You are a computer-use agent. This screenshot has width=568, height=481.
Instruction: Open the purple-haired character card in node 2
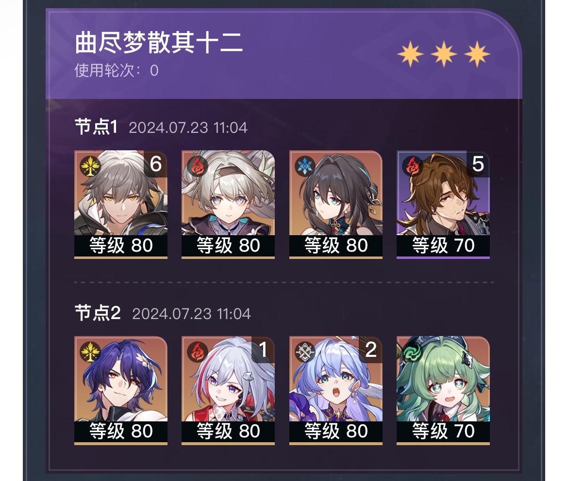tap(120, 390)
